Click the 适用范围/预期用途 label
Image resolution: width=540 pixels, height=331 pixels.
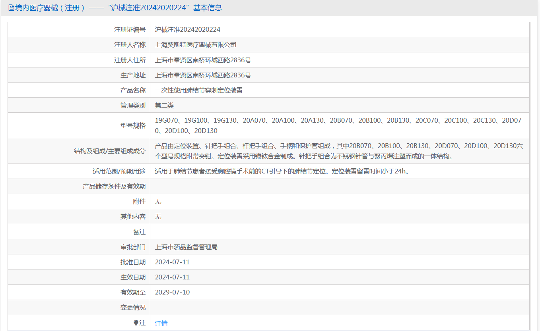pyautogui.click(x=119, y=171)
